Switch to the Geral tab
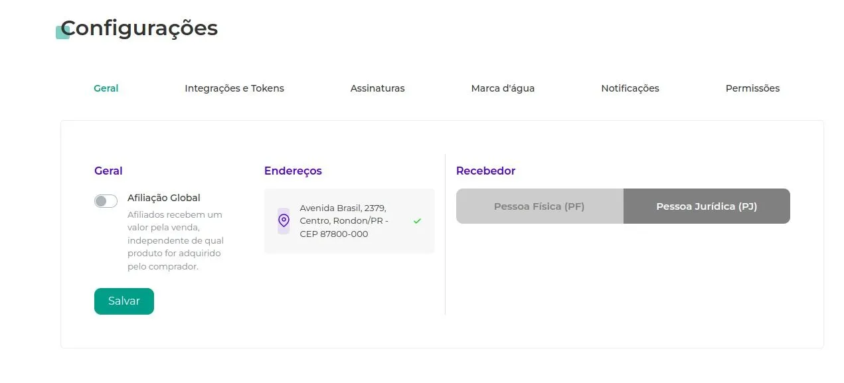This screenshot has width=844, height=383. 106,88
